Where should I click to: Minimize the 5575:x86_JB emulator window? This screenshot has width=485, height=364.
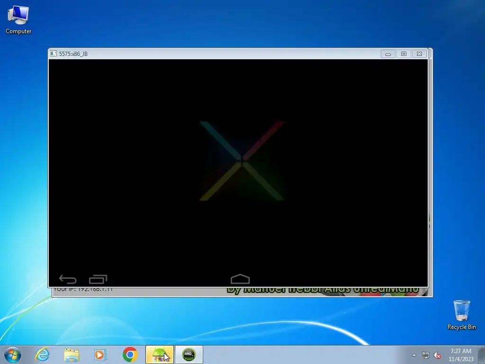point(388,54)
